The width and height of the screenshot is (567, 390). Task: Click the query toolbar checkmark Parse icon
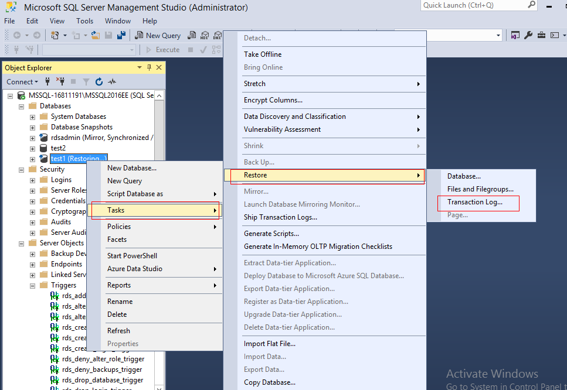pyautogui.click(x=203, y=50)
